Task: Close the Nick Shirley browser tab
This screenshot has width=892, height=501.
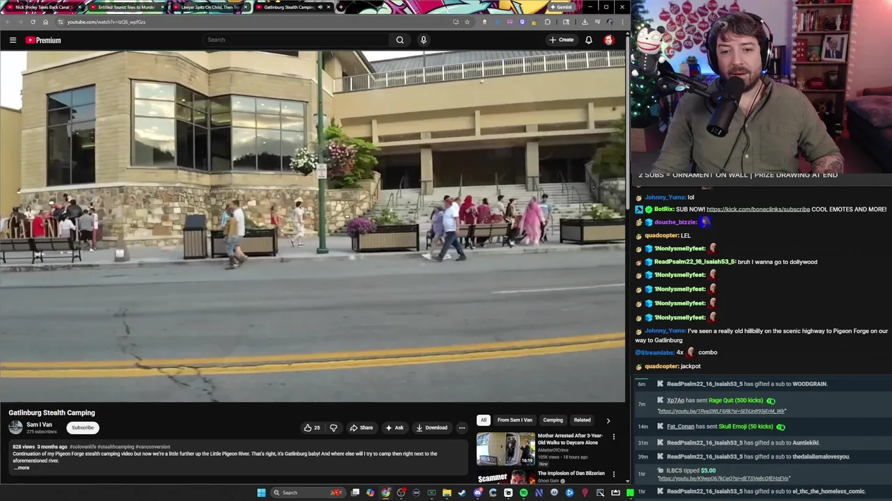Action: pyautogui.click(x=79, y=7)
